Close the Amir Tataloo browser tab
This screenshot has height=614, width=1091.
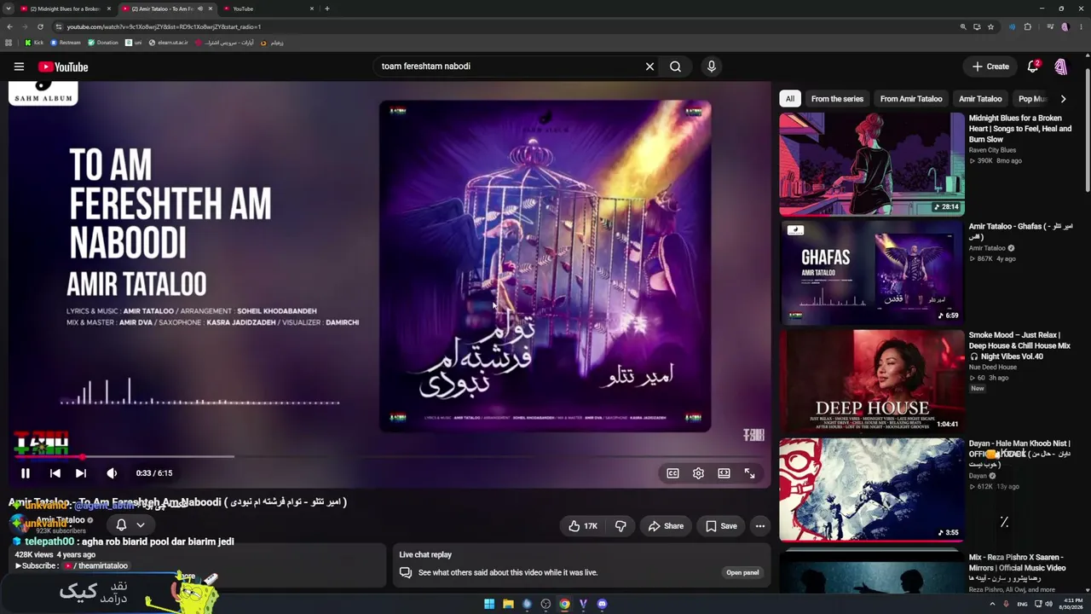pyautogui.click(x=210, y=9)
